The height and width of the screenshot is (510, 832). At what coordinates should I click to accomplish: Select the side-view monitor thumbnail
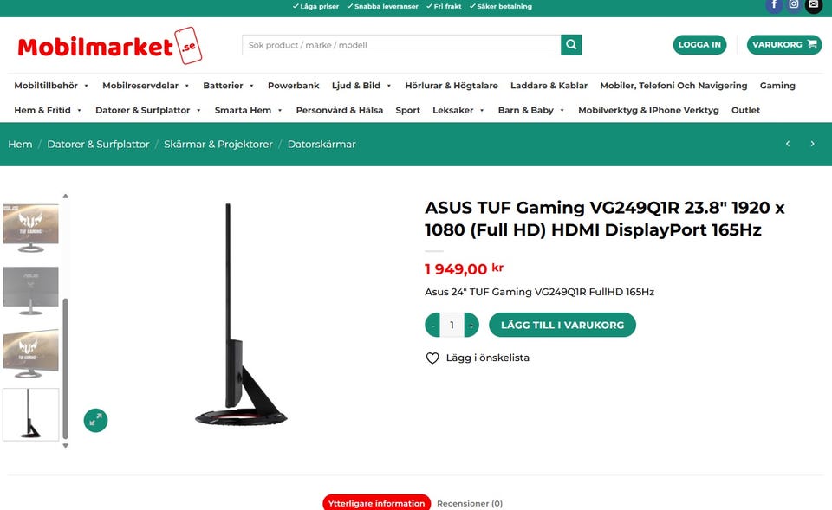pos(31,415)
